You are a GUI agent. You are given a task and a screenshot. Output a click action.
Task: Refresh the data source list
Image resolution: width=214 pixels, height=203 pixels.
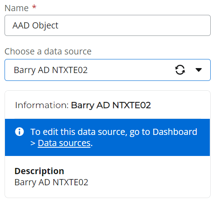pyautogui.click(x=180, y=70)
